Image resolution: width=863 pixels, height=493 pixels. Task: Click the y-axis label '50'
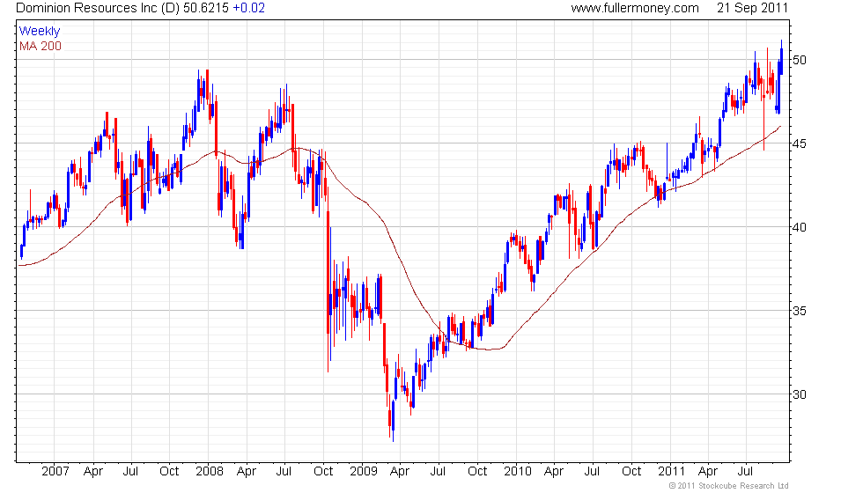click(x=799, y=60)
